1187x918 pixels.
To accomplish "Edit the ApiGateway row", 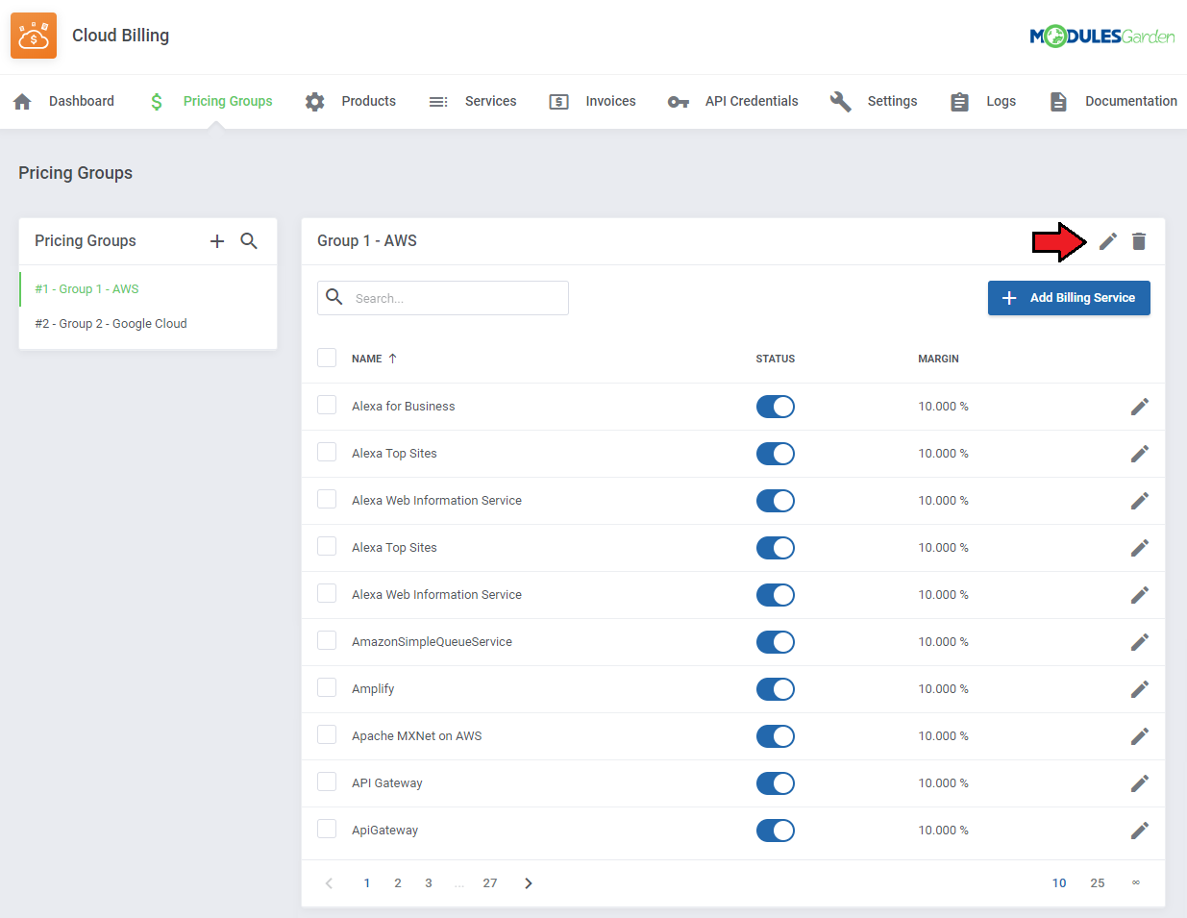I will tap(1140, 831).
